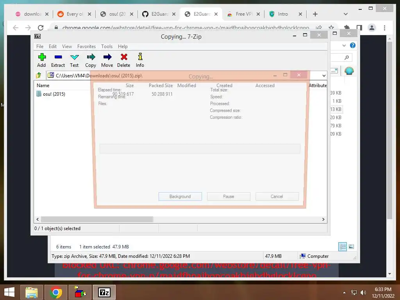Image resolution: width=400 pixels, height=300 pixels.
Task: Click the Move toolbar icon
Action: click(x=107, y=60)
